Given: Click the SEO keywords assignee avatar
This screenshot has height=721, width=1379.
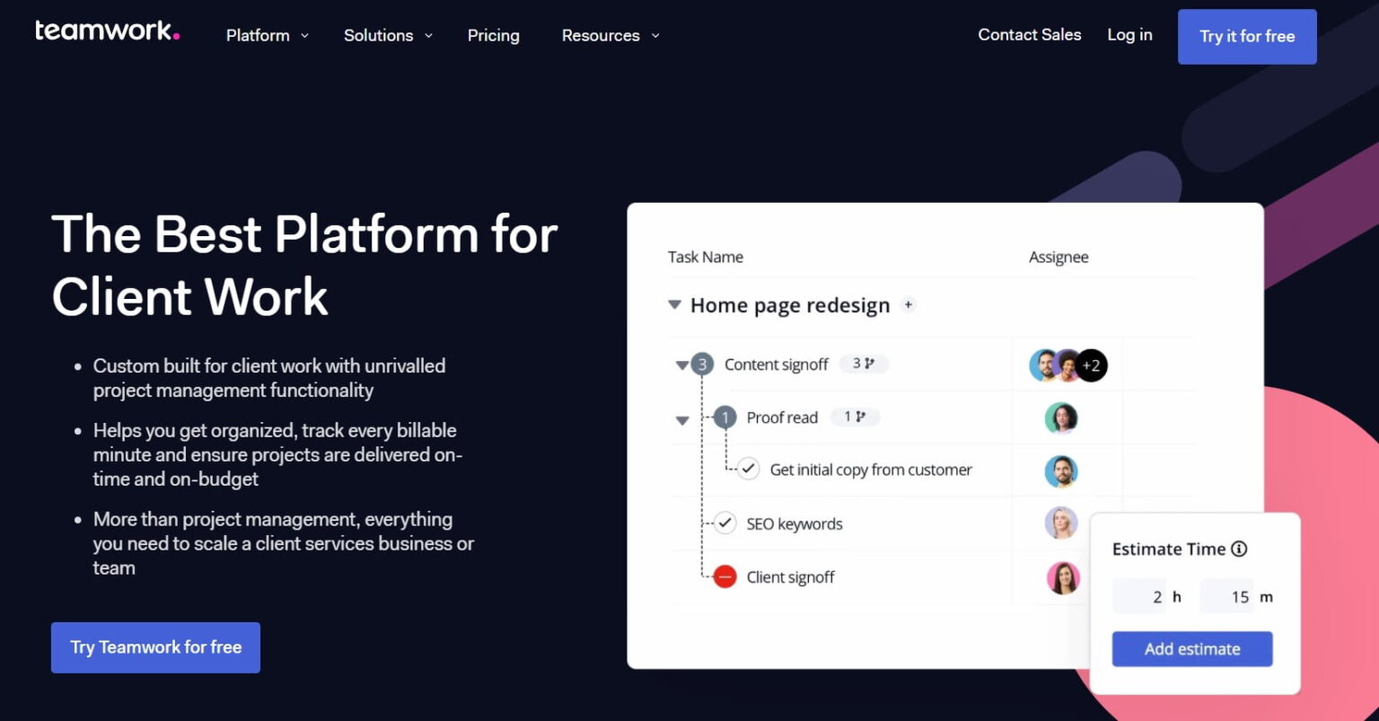Looking at the screenshot, I should pyautogui.click(x=1061, y=523).
